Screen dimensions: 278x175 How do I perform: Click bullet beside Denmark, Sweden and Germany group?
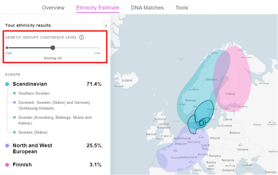(x=14, y=102)
